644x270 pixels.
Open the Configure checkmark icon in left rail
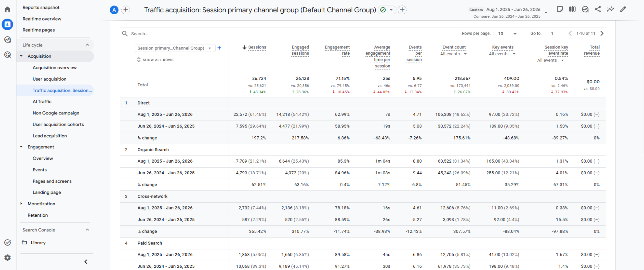click(x=7, y=242)
